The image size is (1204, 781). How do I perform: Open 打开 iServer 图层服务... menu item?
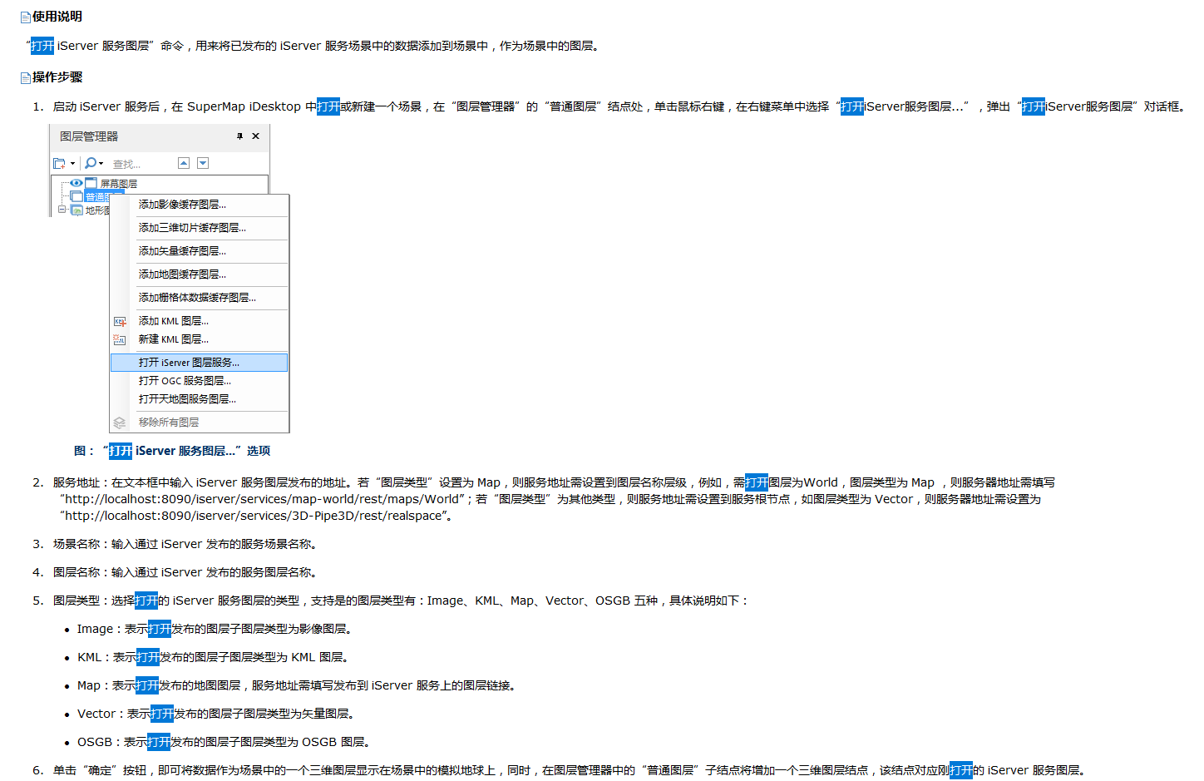200,363
